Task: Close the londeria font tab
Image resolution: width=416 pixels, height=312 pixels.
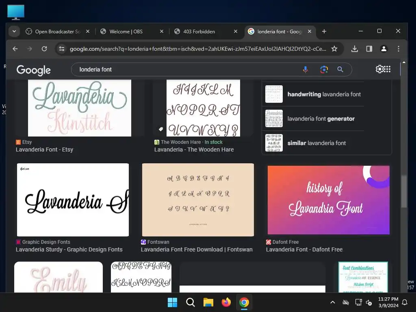Action: click(x=309, y=31)
